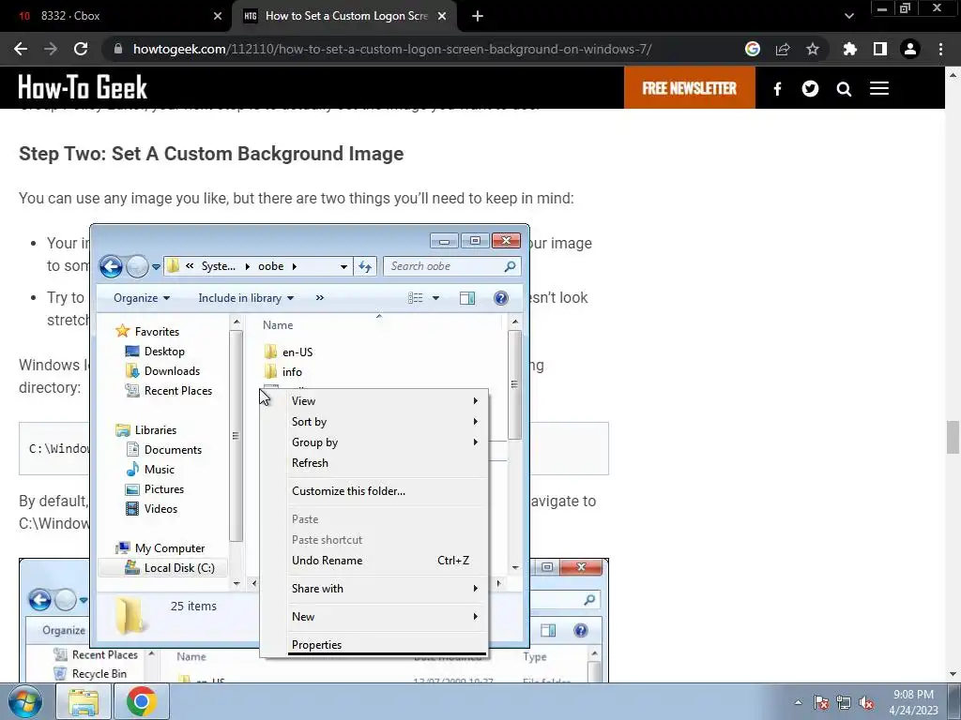Open Chrome profile avatar

pyautogui.click(x=910, y=49)
